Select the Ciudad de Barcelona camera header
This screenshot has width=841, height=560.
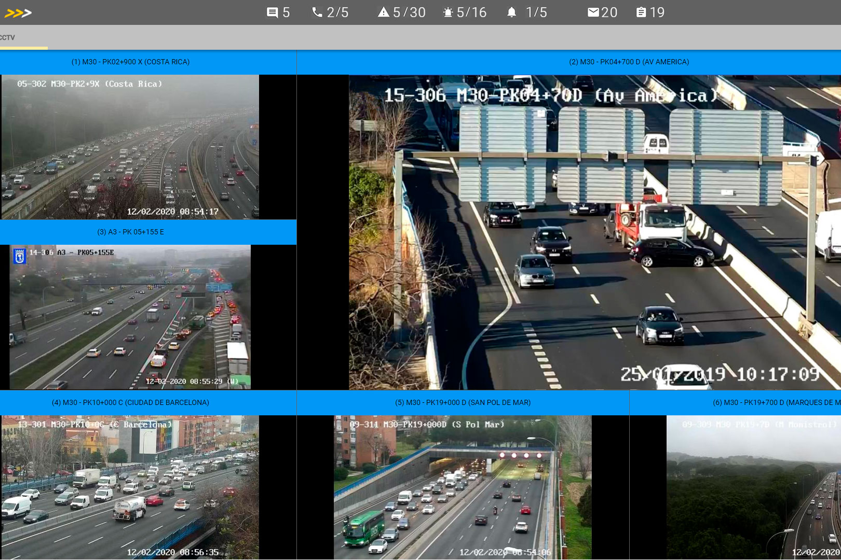130,402
